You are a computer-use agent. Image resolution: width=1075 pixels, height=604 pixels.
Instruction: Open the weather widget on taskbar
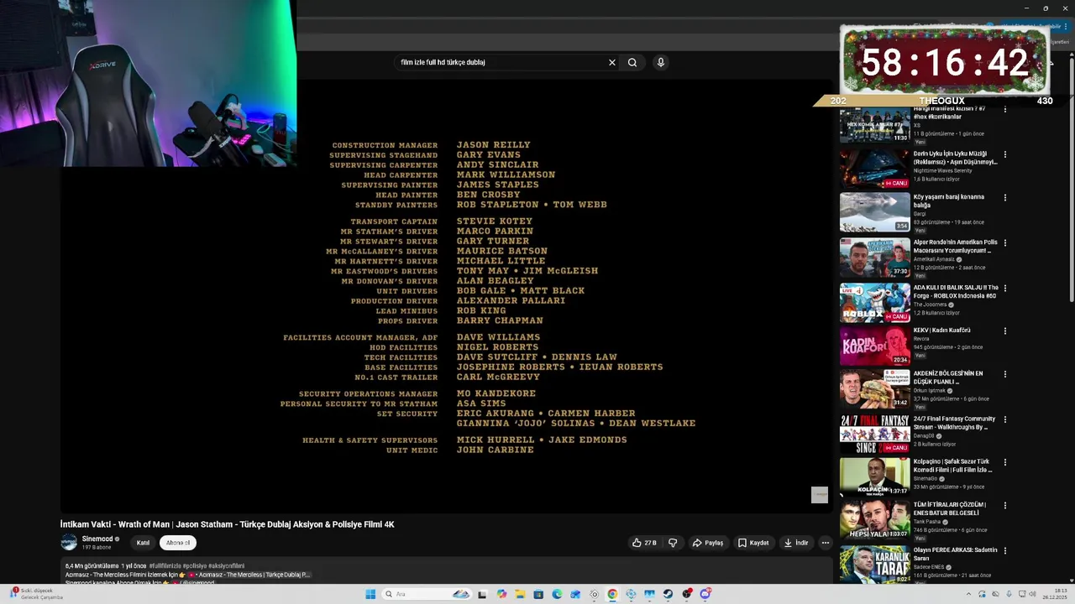pos(37,594)
